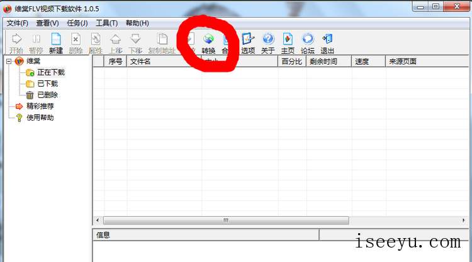
Task: Click the 维棠 app icon in title bar
Action: (x=7, y=9)
